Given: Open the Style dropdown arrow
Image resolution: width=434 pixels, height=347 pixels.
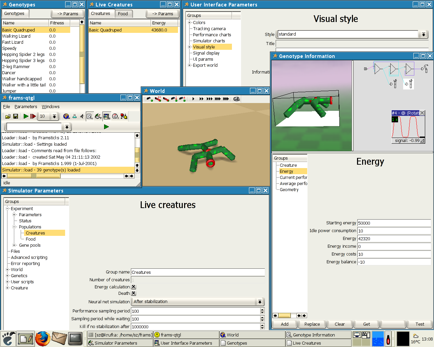Looking at the screenshot, I should pyautogui.click(x=423, y=34).
